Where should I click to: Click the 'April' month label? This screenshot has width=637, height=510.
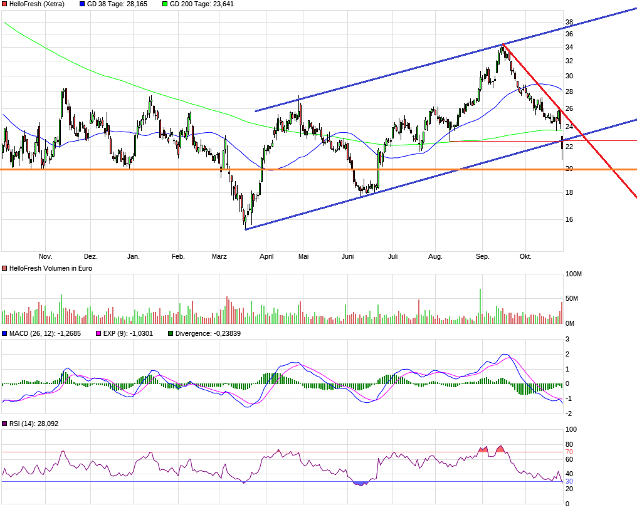[266, 257]
